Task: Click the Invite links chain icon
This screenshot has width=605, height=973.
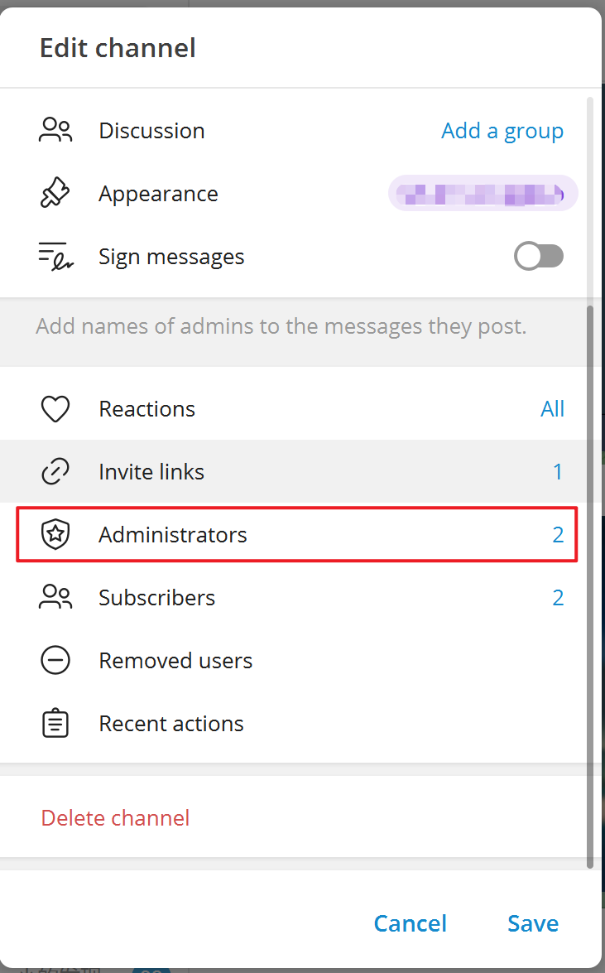Action: coord(55,472)
